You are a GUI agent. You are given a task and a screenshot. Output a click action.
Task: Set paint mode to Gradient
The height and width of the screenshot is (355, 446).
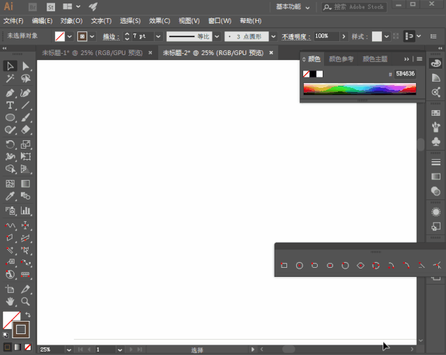(17, 347)
